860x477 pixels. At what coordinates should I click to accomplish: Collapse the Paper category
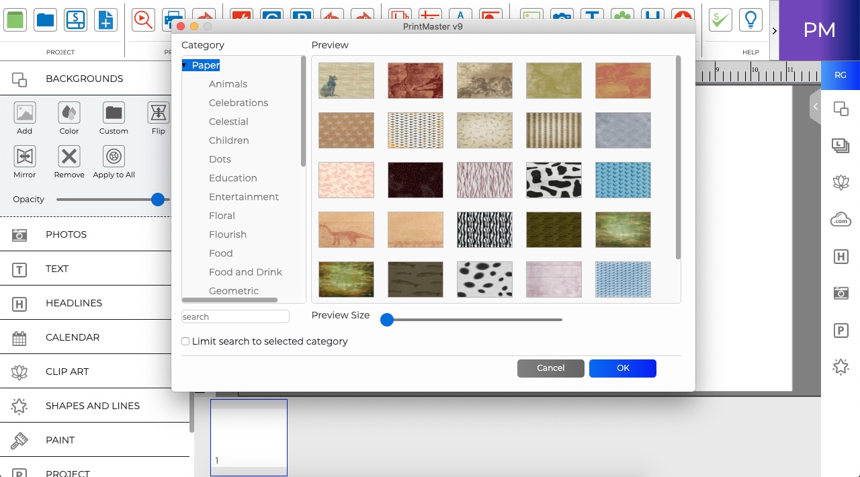click(x=184, y=65)
